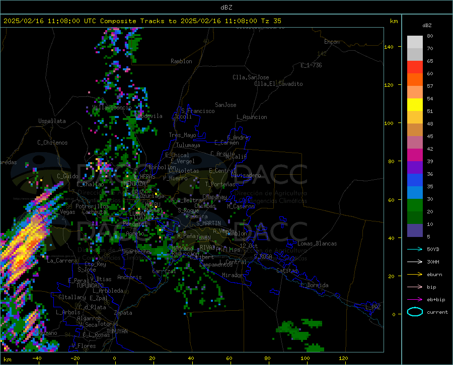Click the cyan 50YD track arrow icon
This screenshot has width=453, height=365.
coord(415,249)
